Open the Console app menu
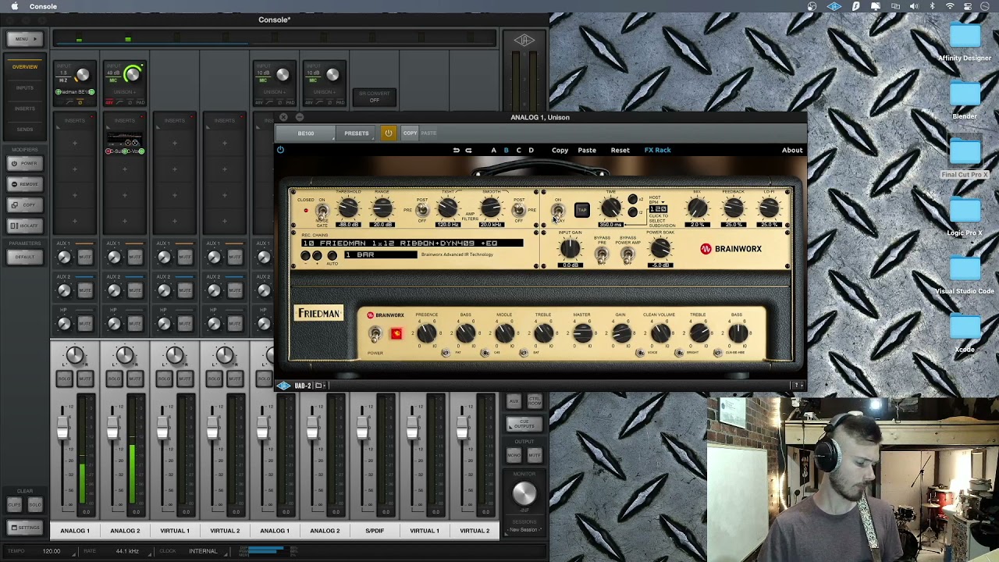The image size is (999, 562). [43, 6]
